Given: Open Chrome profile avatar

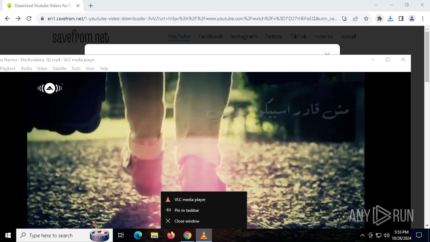Looking at the screenshot, I should coord(412,19).
